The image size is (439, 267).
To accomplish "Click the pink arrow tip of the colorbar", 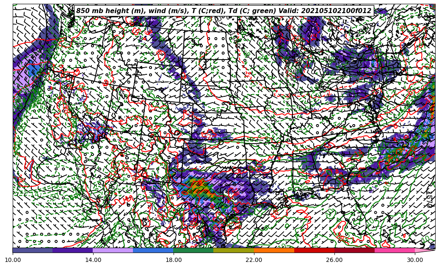I will point(425,250).
